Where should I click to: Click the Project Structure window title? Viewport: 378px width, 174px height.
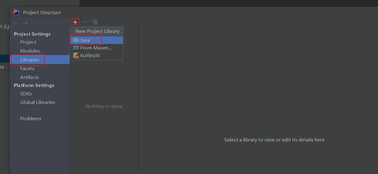coord(42,12)
